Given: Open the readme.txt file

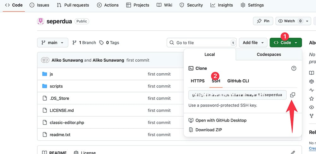Looking at the screenshot, I should coord(60,134).
